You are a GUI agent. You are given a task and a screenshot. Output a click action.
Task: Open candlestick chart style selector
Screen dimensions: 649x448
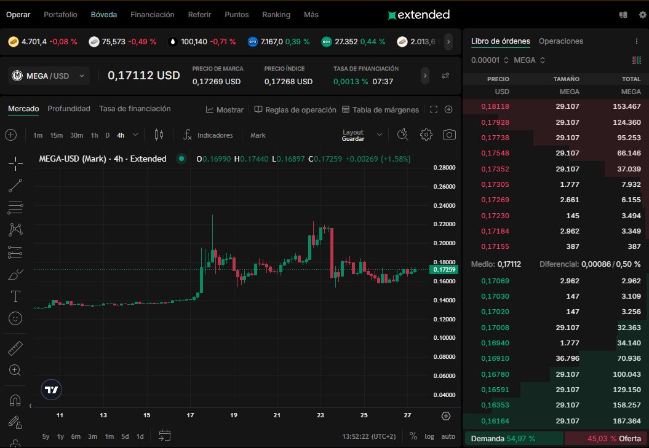point(159,135)
